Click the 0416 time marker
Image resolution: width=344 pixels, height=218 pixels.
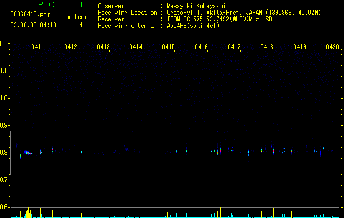(201, 47)
